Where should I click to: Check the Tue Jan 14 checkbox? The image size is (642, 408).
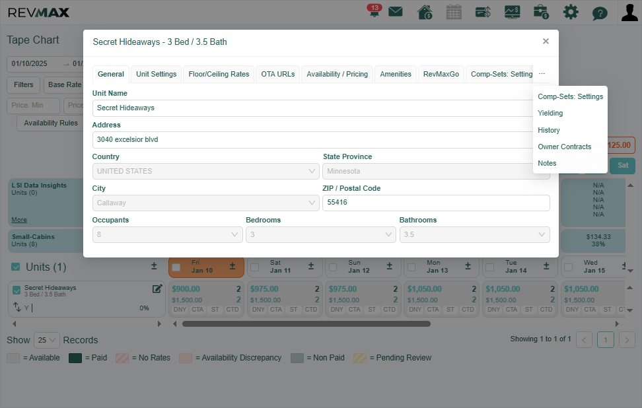(x=489, y=267)
